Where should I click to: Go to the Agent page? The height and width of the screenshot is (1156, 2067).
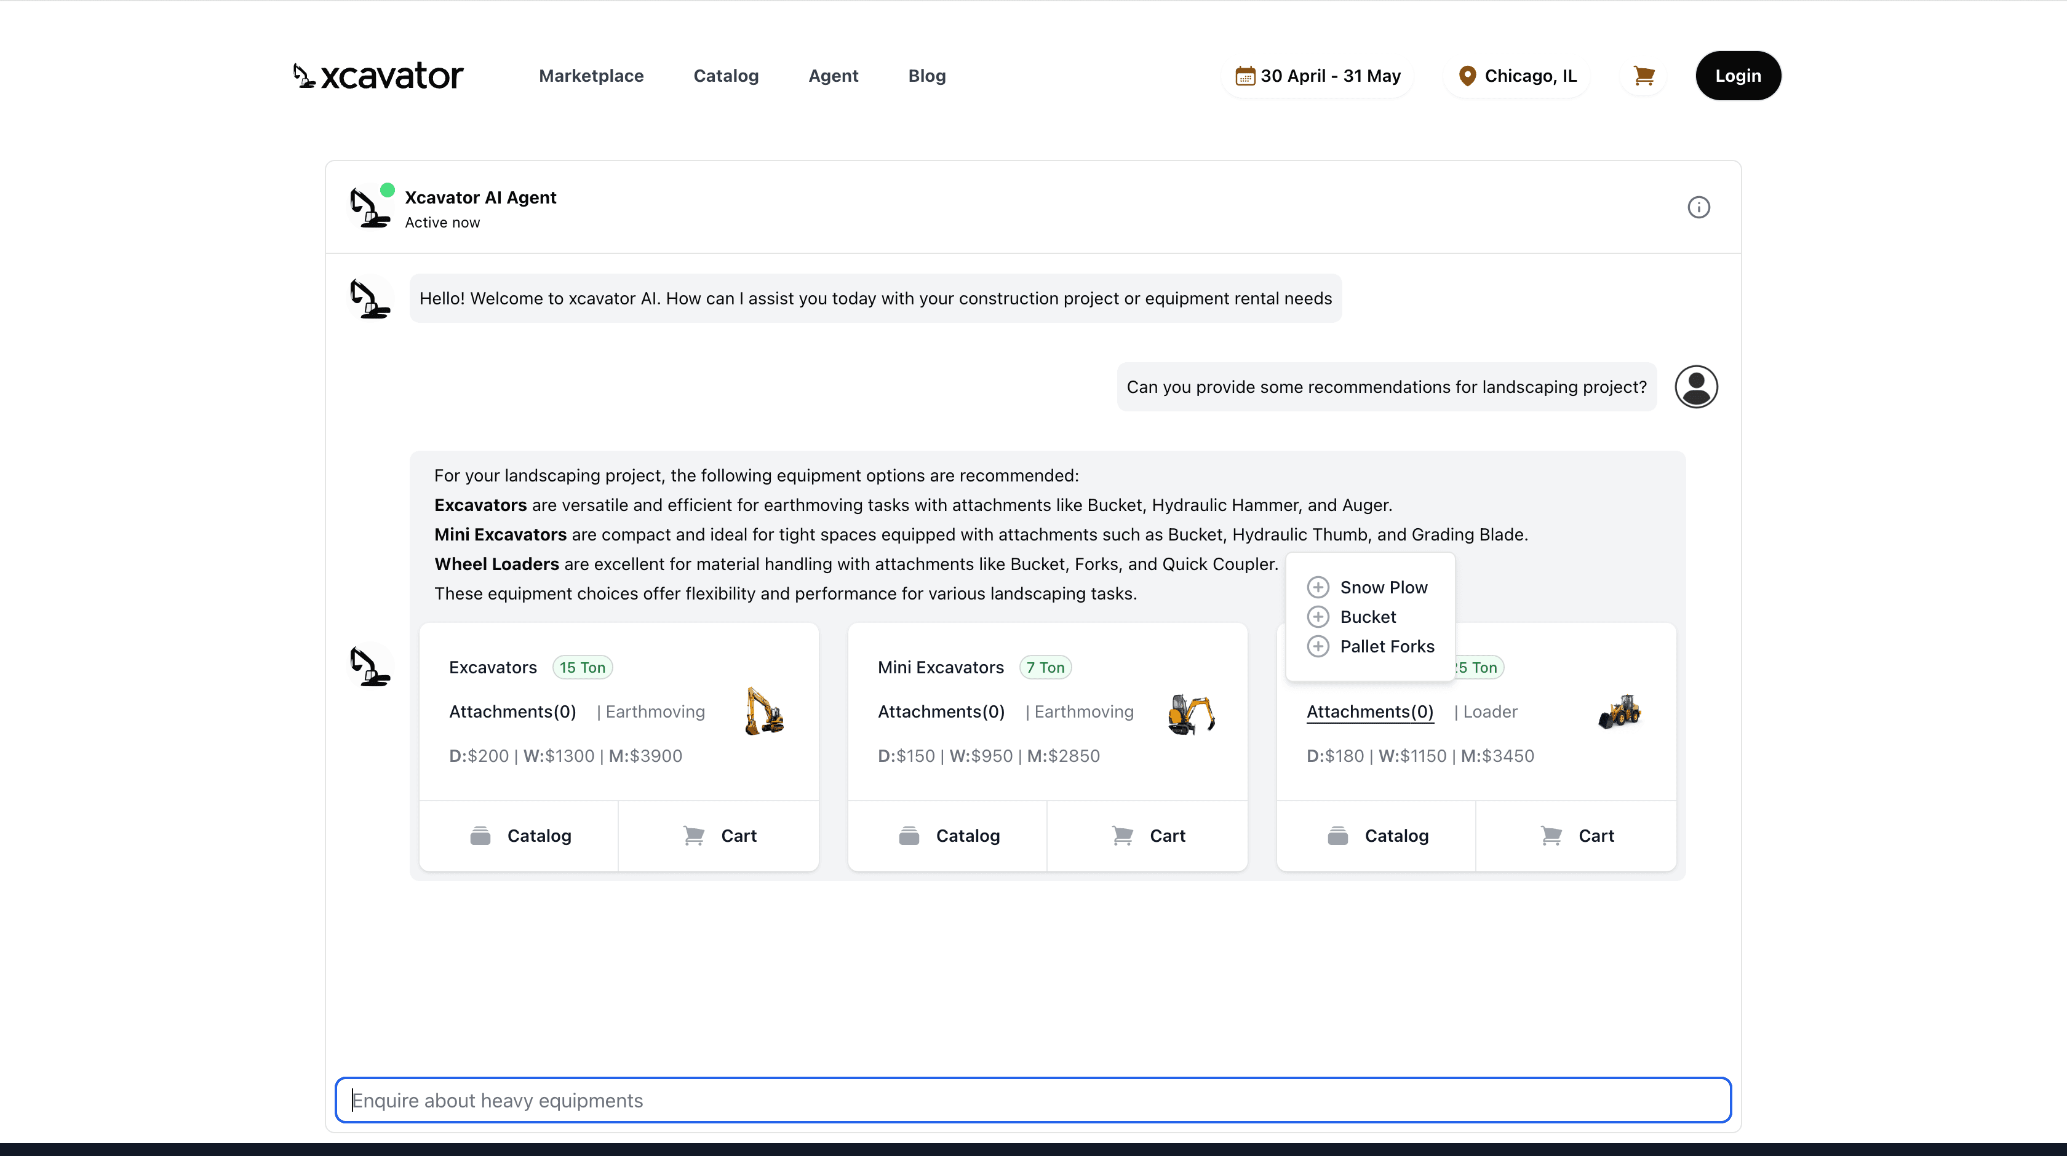pyautogui.click(x=834, y=76)
